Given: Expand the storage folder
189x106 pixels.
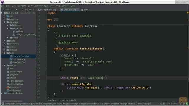Looking at the screenshot, I should click(5, 50).
